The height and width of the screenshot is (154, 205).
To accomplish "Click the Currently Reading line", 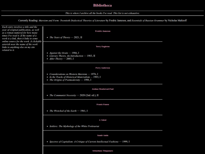I will (x=102, y=21).
